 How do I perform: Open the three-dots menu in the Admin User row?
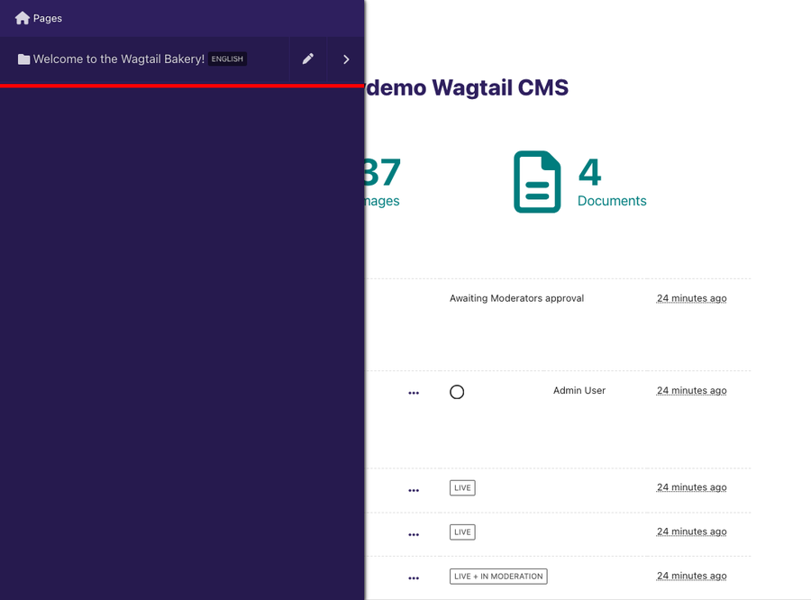414,393
